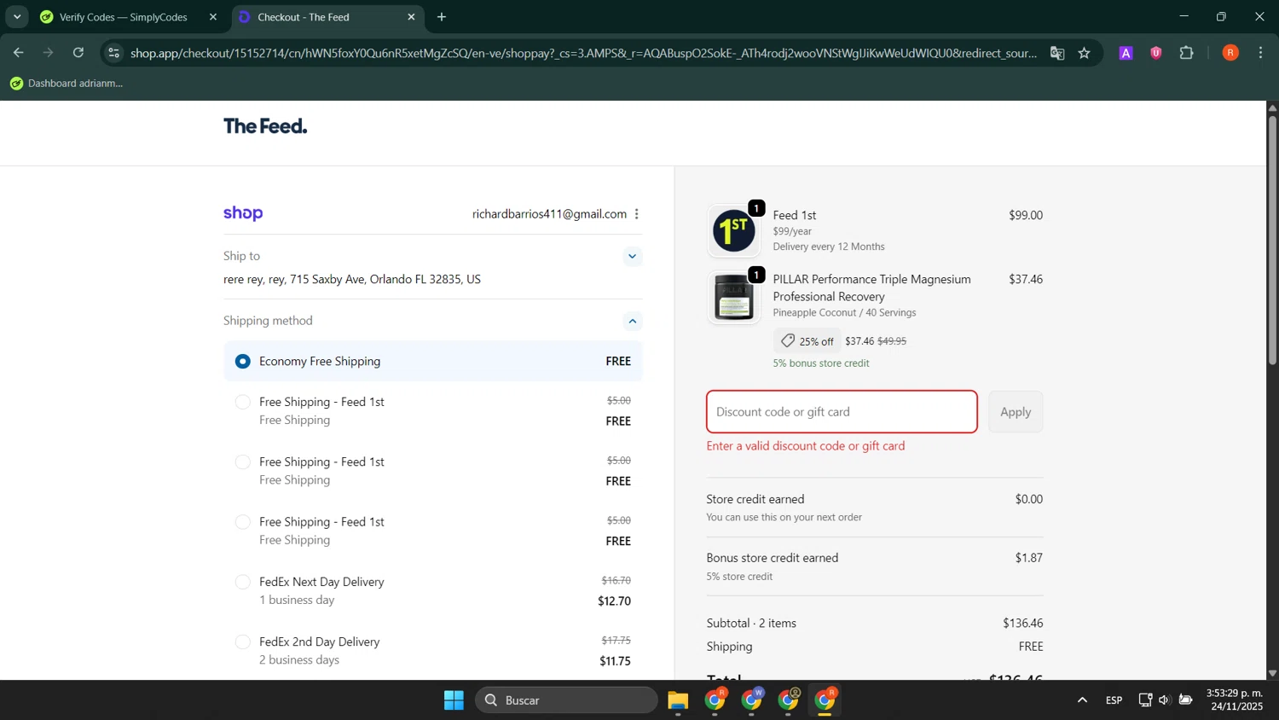Click the richardbarrios411@gmail.com email
This screenshot has height=720, width=1279.
(549, 214)
